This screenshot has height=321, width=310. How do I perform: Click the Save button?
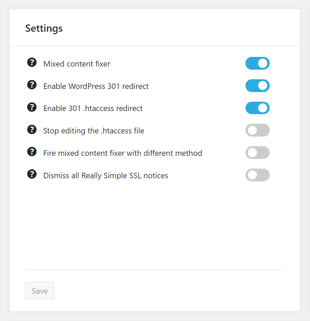40,291
